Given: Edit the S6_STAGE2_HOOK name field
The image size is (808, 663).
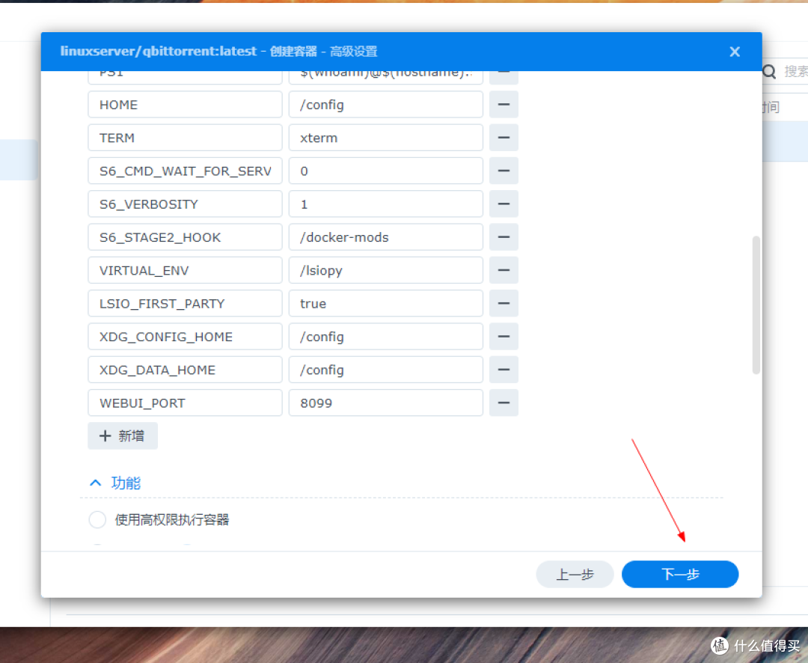Looking at the screenshot, I should [185, 237].
